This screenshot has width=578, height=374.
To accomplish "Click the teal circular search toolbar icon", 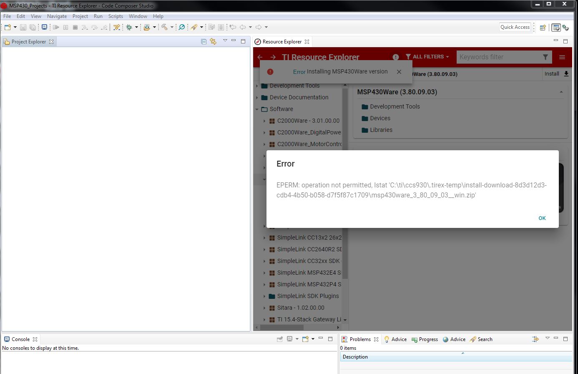I will point(182,27).
